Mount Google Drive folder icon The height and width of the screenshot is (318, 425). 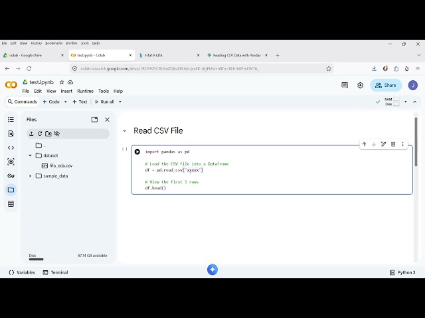click(48, 134)
